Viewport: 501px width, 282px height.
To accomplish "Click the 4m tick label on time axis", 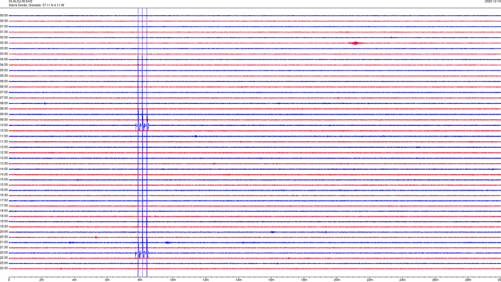I will (x=75, y=280).
